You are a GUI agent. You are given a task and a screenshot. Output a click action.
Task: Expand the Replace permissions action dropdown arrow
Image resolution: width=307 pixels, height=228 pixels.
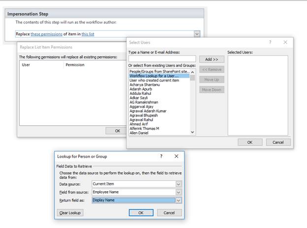point(197,34)
